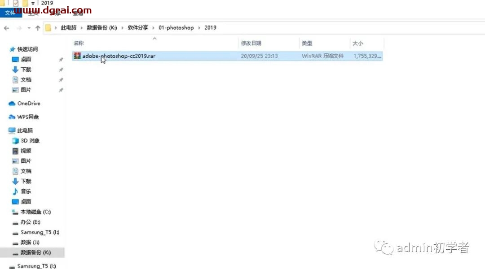Go forward with the Forward arrow
Viewport: 485px width, 269px height.
point(19,28)
